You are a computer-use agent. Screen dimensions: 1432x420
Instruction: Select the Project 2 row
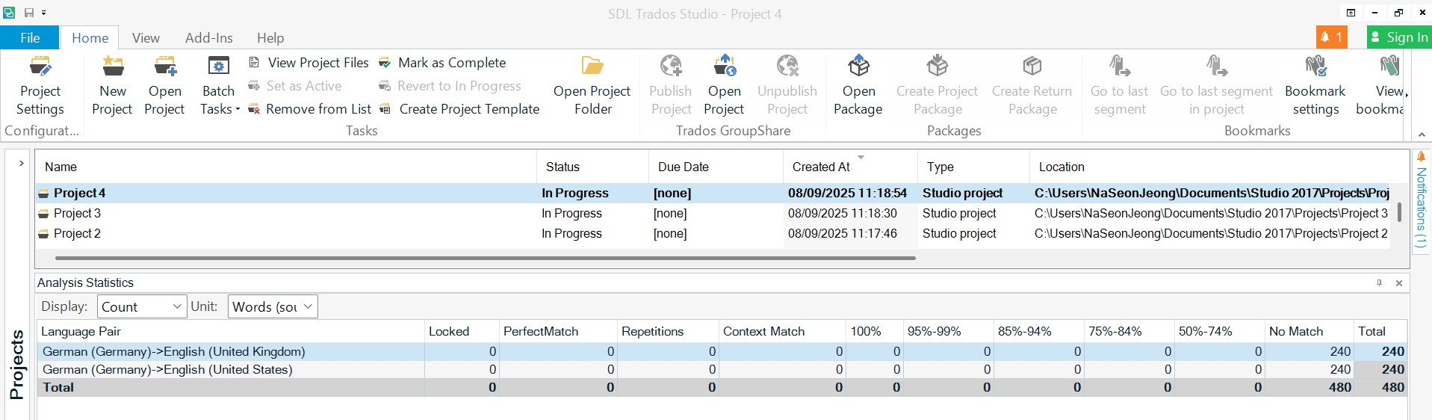(713, 233)
